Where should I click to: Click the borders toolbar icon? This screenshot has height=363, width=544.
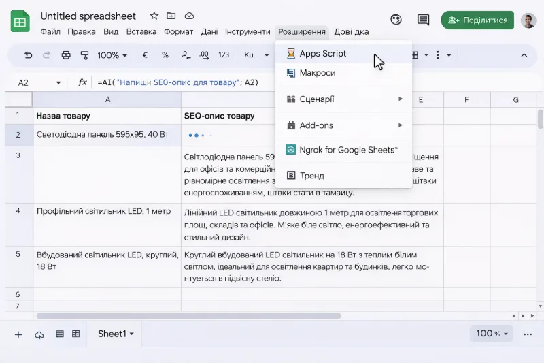point(415,55)
